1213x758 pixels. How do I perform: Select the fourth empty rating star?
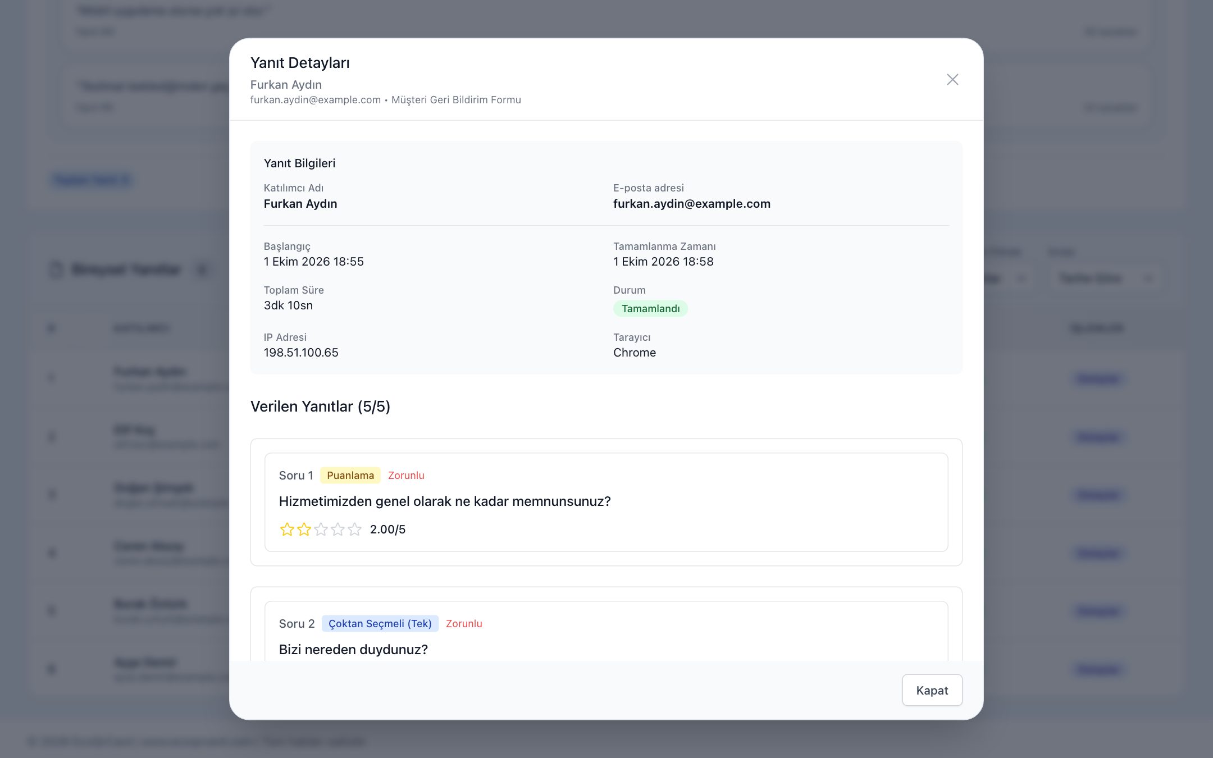pos(338,529)
